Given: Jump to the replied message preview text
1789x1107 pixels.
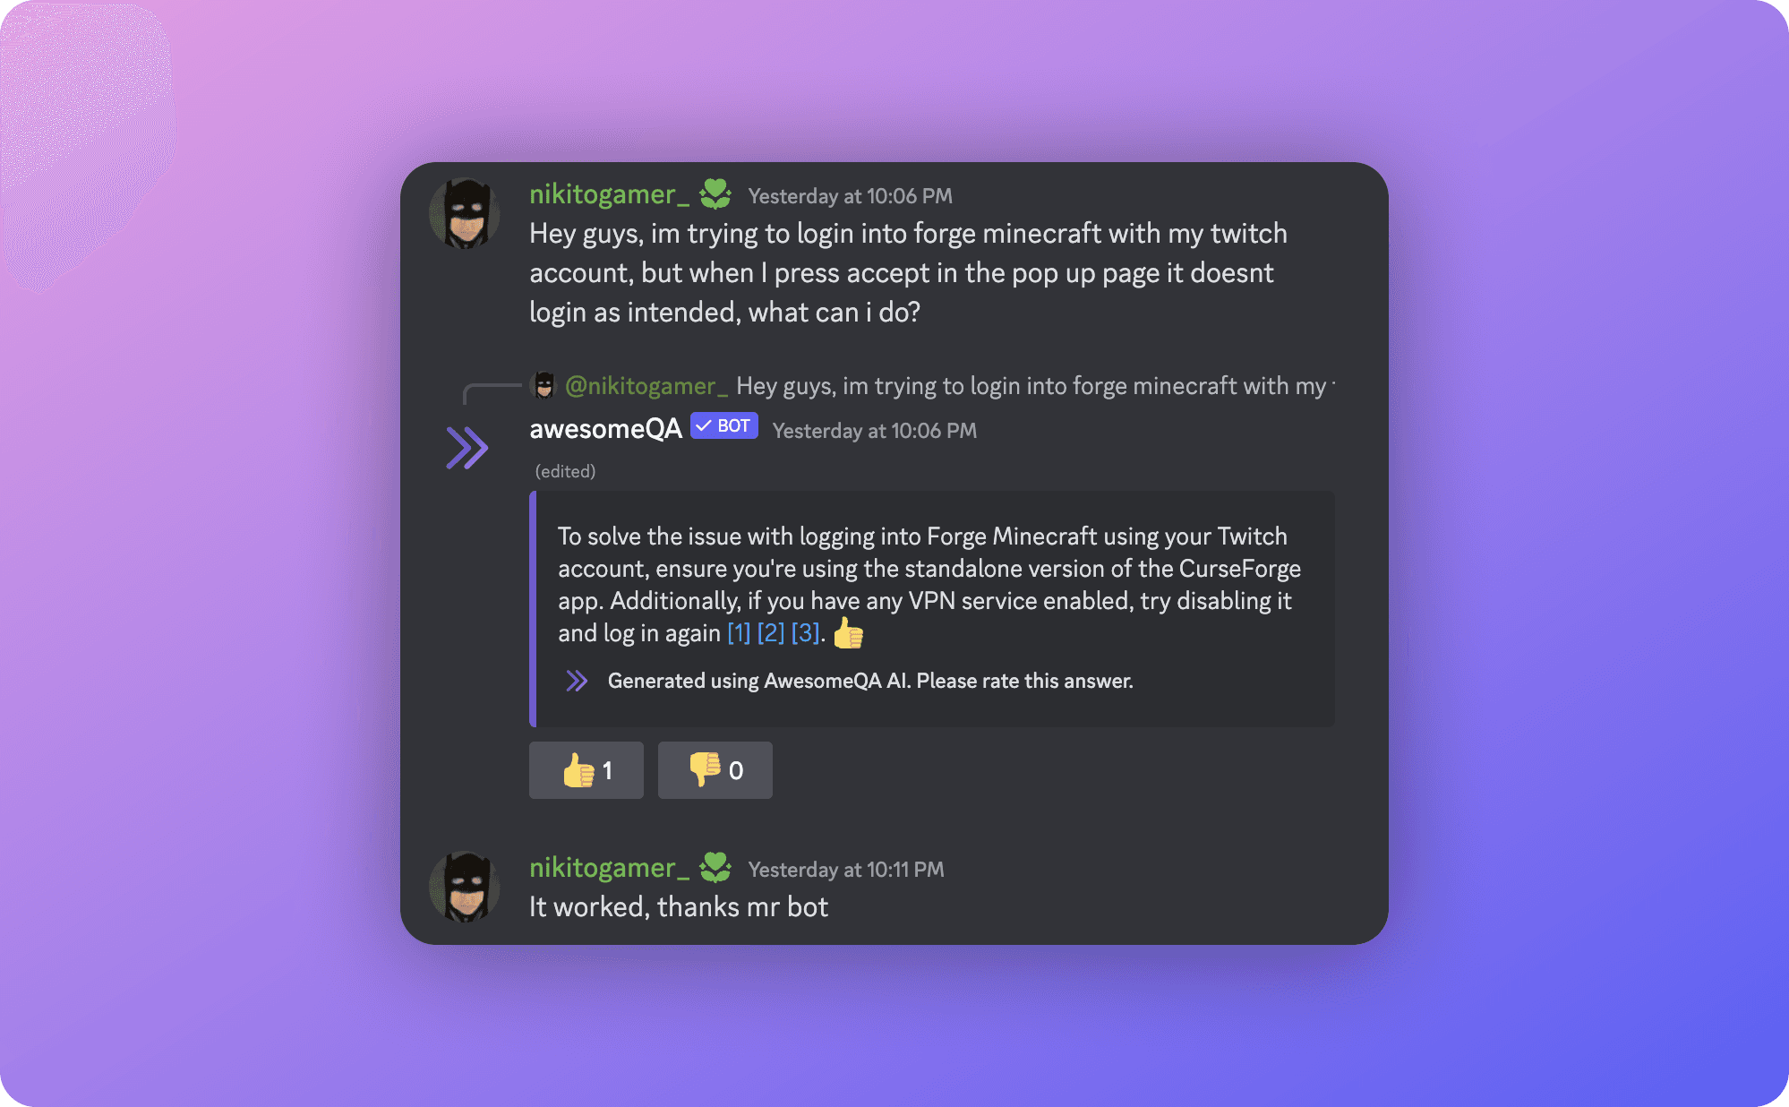Looking at the screenshot, I should (x=1031, y=386).
